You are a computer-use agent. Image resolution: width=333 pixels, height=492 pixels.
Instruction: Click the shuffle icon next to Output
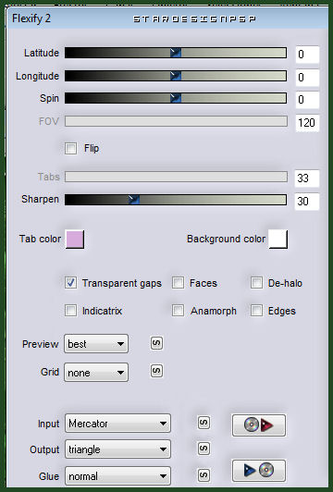(x=203, y=449)
